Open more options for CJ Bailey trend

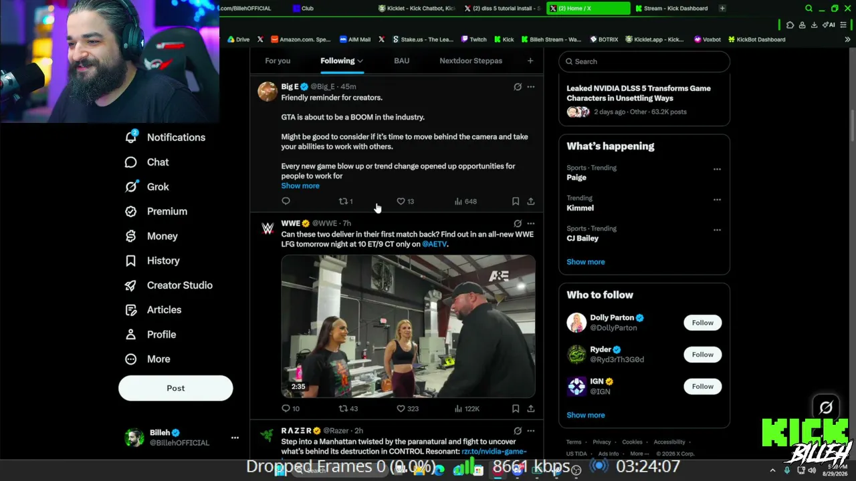pos(717,230)
